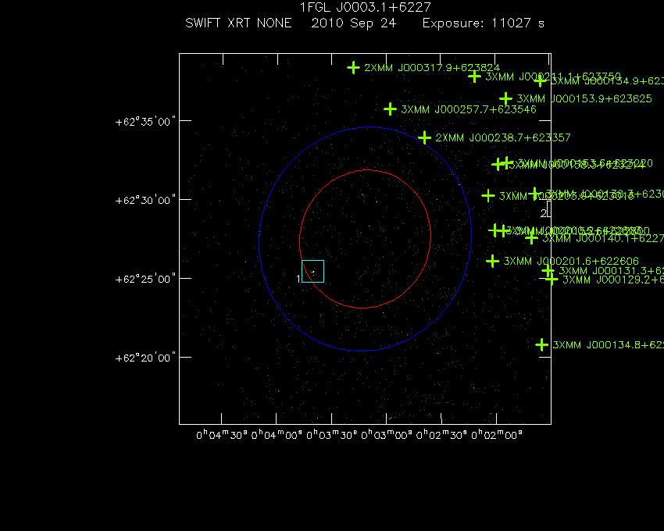Click the right ascension label 0h04m00s
Screen dimensions: 664x531
(277, 435)
